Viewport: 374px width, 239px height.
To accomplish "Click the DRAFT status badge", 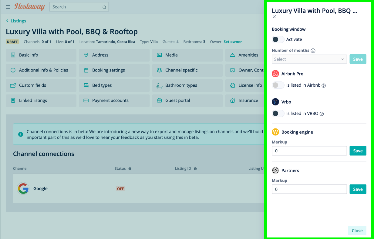I will (12, 42).
